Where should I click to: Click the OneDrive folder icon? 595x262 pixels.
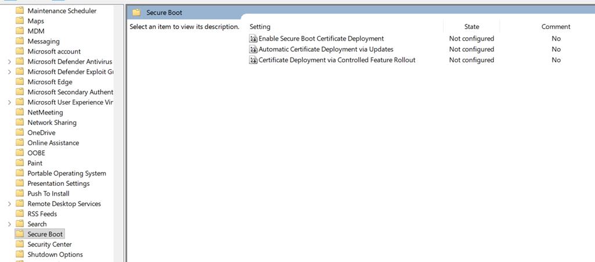[x=20, y=132]
